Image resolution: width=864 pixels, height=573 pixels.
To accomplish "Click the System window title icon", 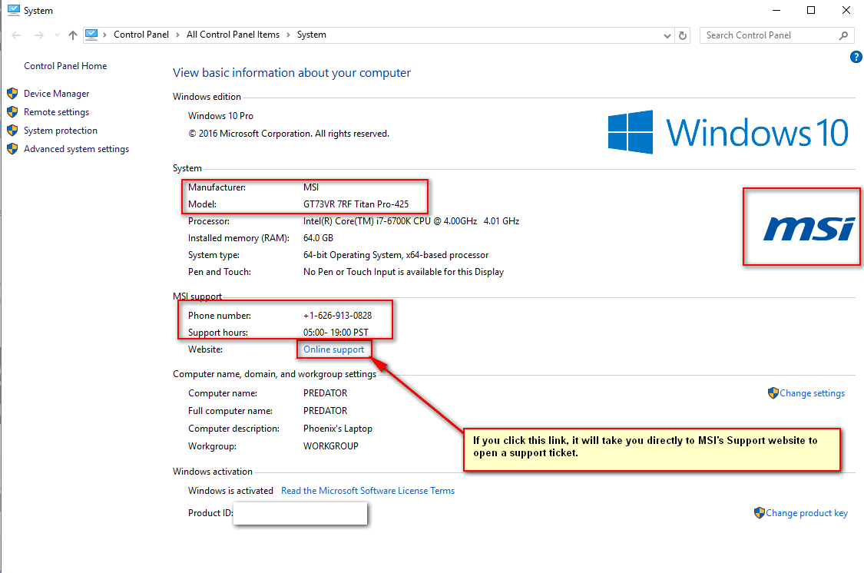I will (x=14, y=11).
